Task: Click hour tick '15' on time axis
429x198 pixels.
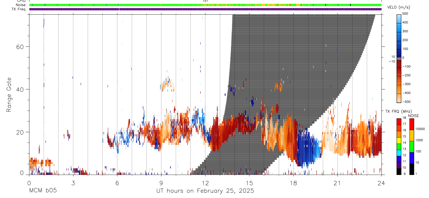Action: click(249, 183)
